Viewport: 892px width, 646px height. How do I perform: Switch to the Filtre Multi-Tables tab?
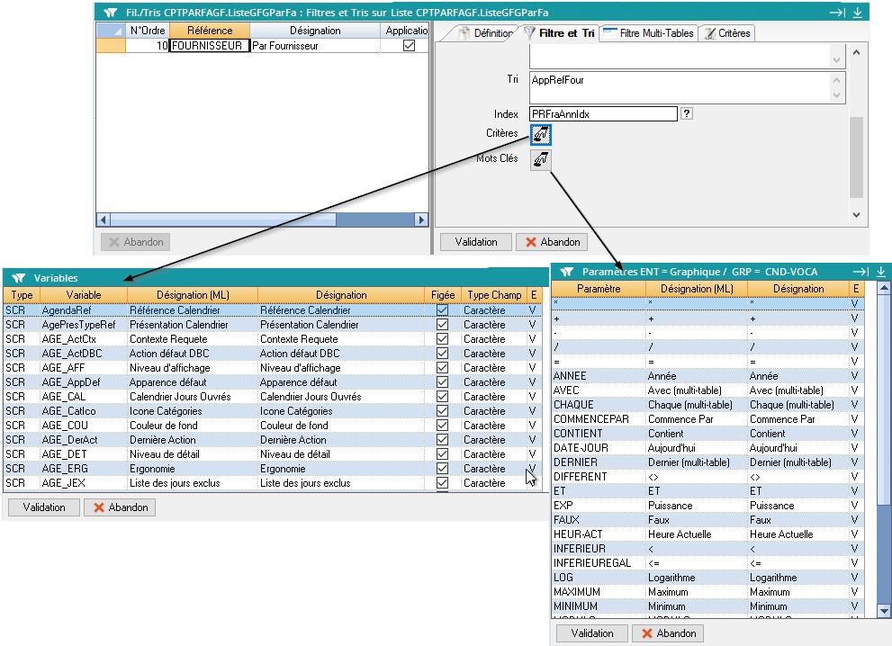click(x=648, y=33)
